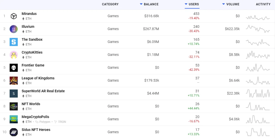The width and height of the screenshot is (275, 138).
Task: Click the MegaCryptoPolis logo icon
Action: click(14, 119)
